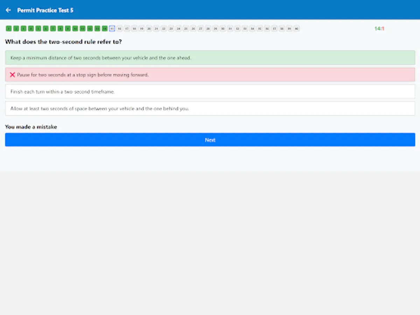Select the answer about finishing turns in two seconds
Image resolution: width=420 pixels, height=315 pixels.
[x=210, y=91]
